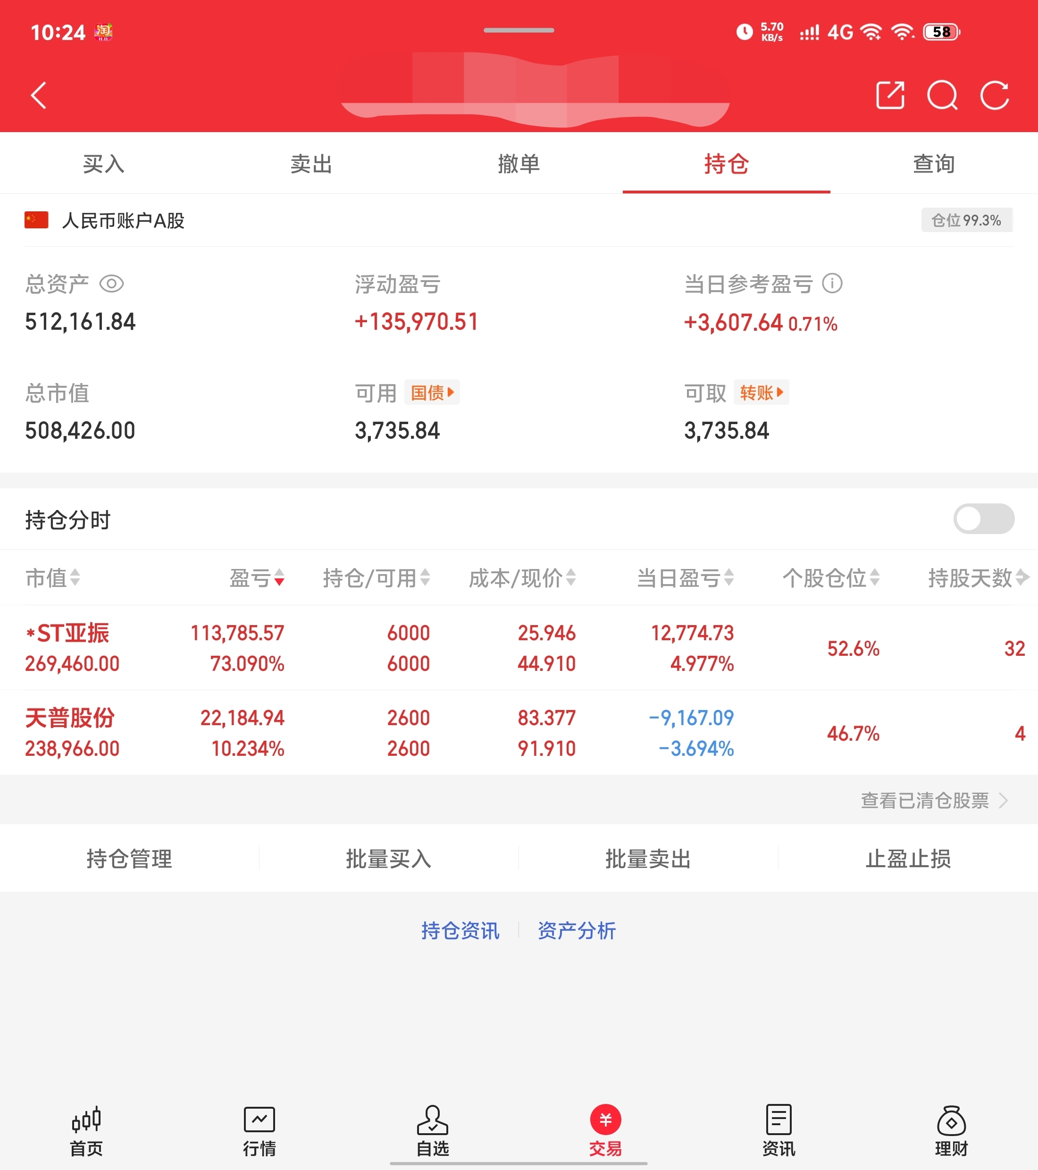This screenshot has width=1038, height=1170.
Task: Tap the share export icon
Action: [x=890, y=95]
